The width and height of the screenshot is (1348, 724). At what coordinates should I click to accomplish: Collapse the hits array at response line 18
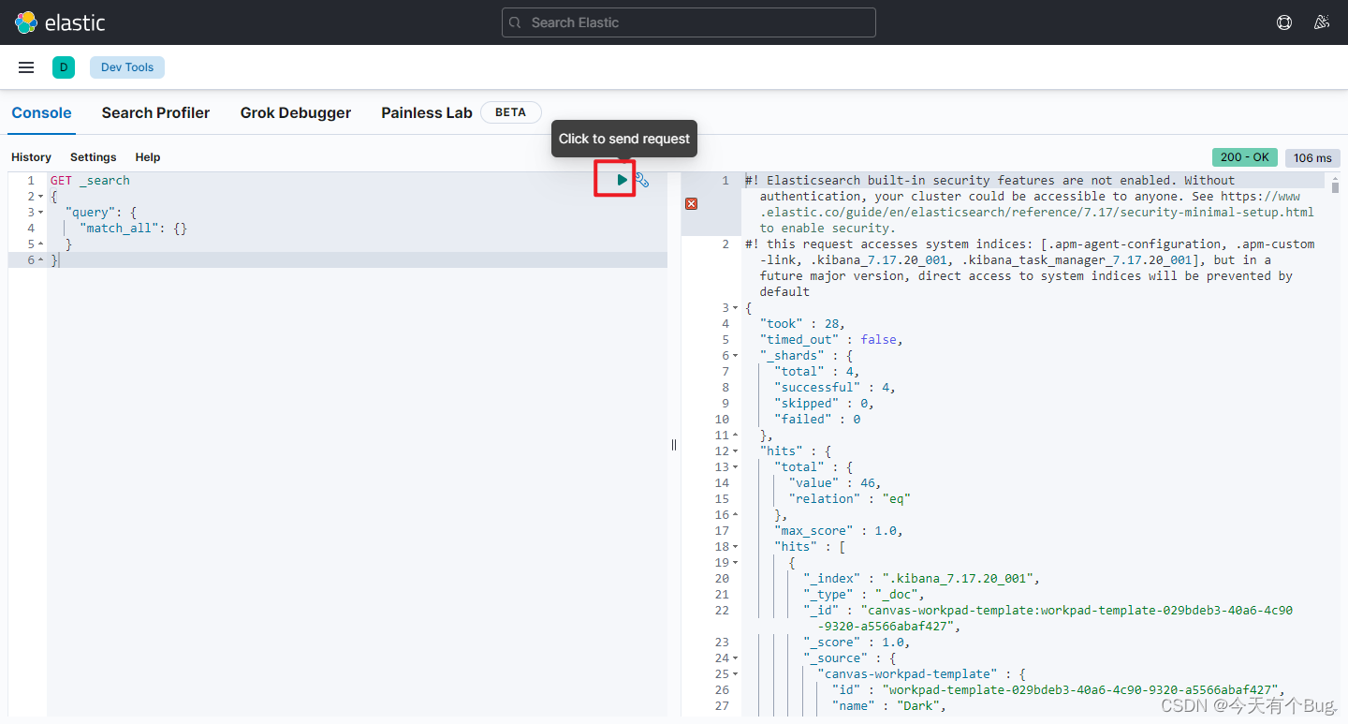734,546
